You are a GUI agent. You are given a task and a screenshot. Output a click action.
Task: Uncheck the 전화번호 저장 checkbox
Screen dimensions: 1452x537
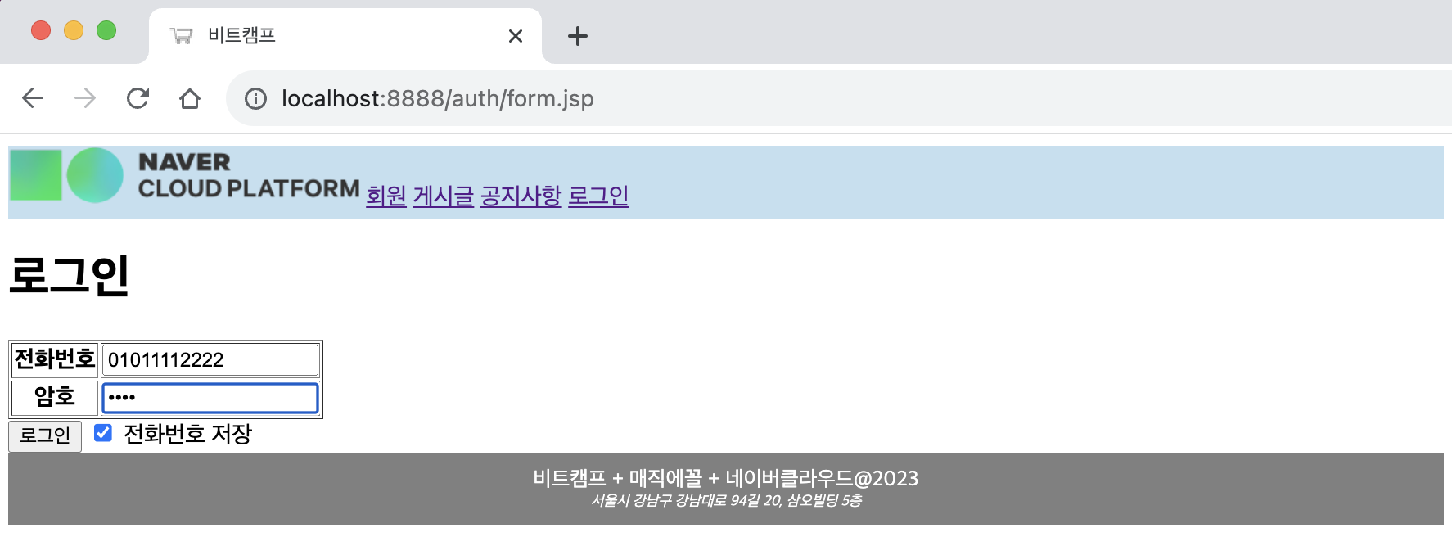pos(103,433)
